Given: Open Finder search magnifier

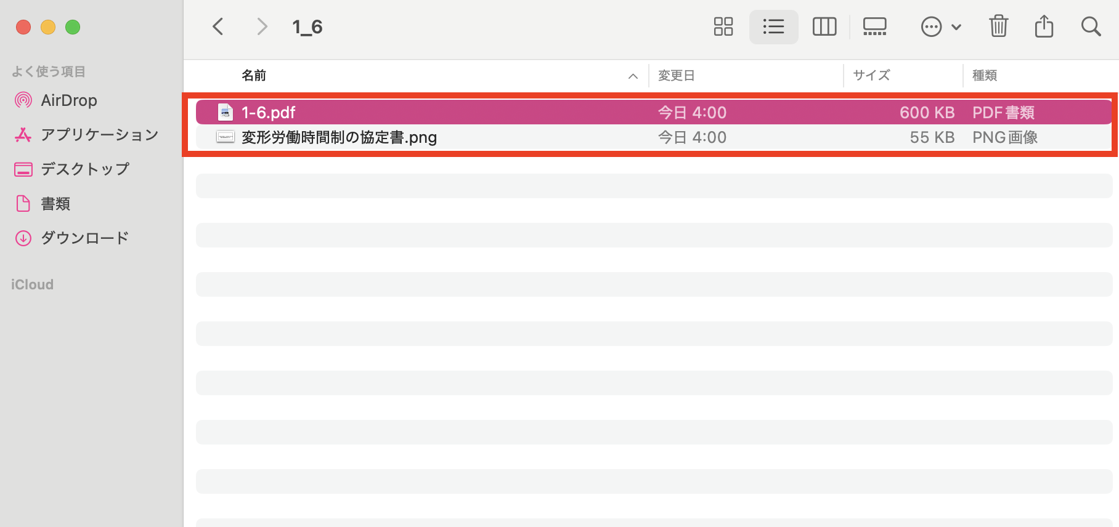Looking at the screenshot, I should tap(1091, 26).
